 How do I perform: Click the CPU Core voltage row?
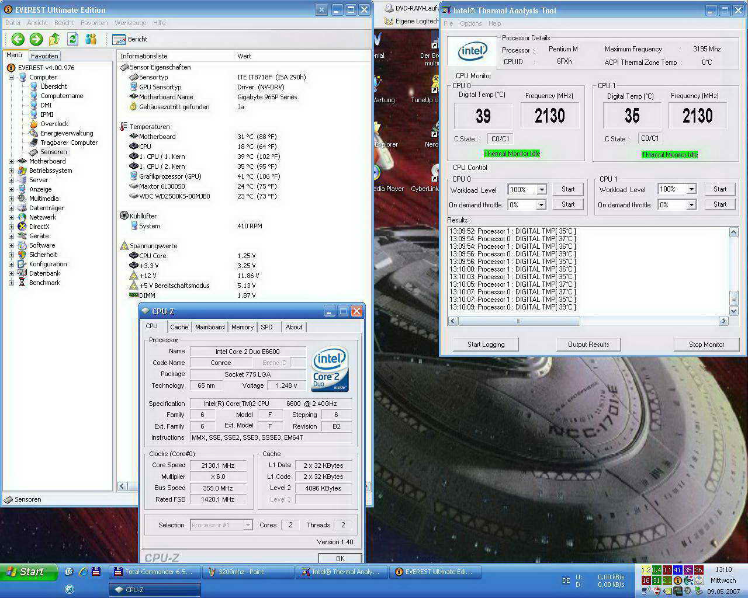[x=243, y=256]
